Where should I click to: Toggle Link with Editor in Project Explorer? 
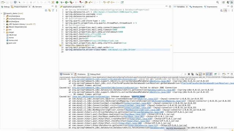50,11
